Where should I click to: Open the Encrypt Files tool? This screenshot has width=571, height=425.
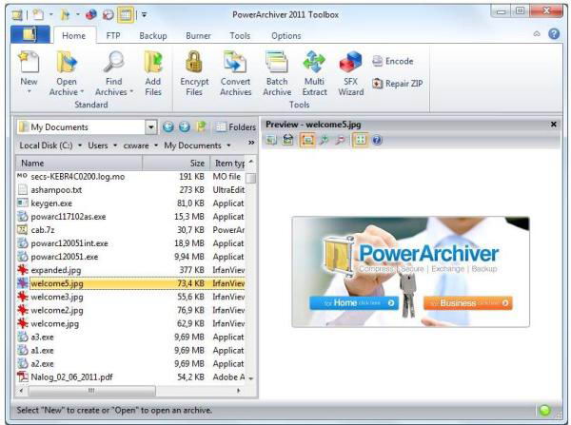(x=194, y=73)
